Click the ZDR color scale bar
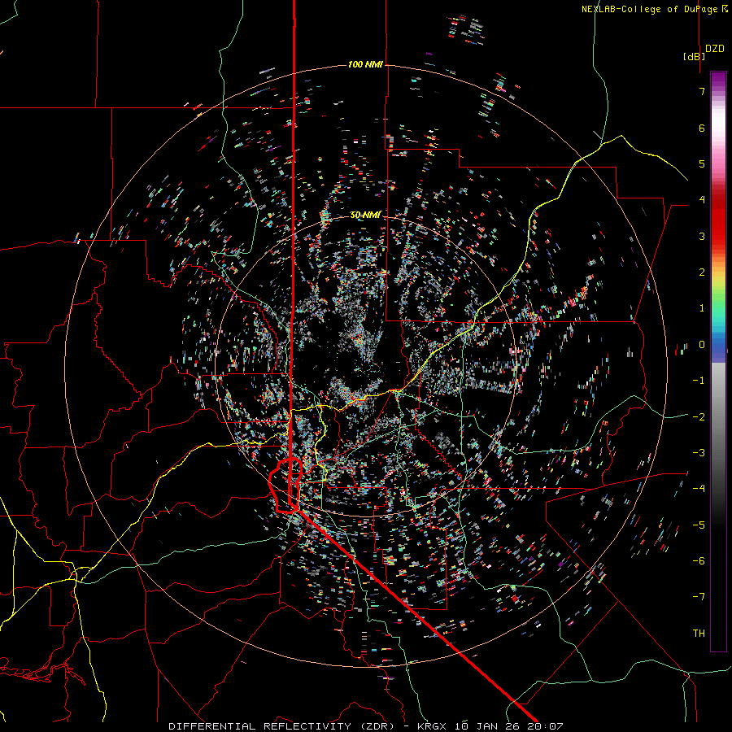 click(x=718, y=361)
